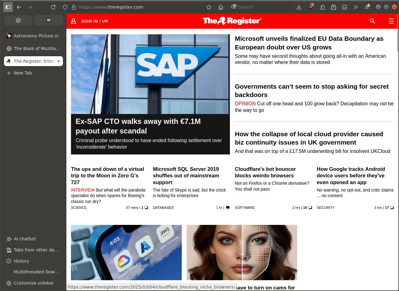Show site security padlock info
This screenshot has width=399, height=291.
coord(73,7)
